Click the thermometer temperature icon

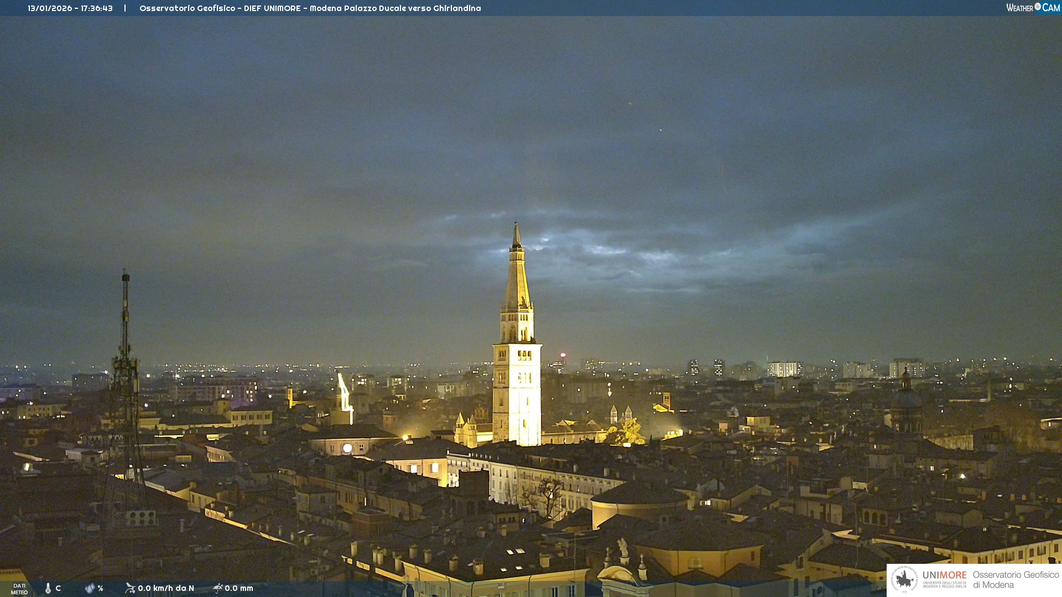pyautogui.click(x=48, y=588)
